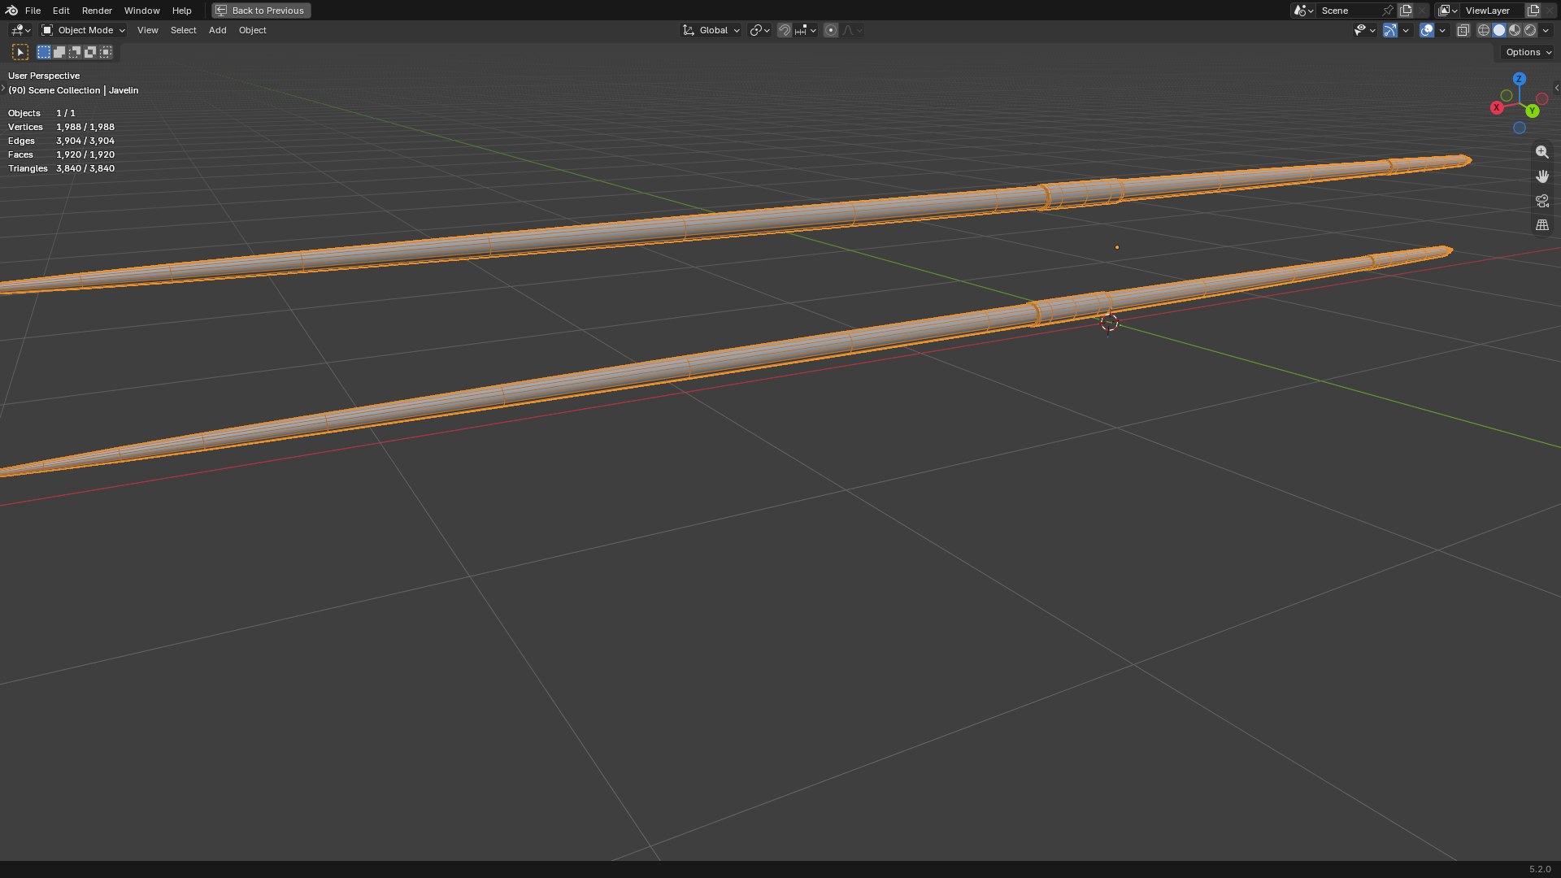Open the Object Mode dropdown
1561x878 pixels.
coord(83,30)
